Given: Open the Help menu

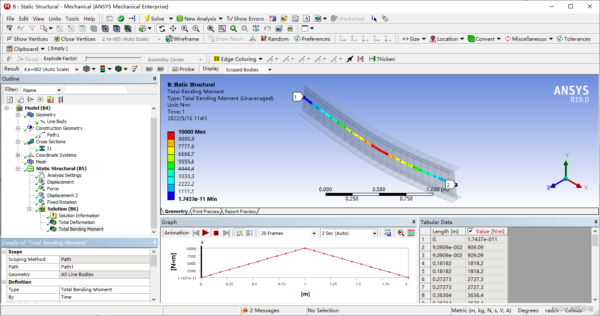Looking at the screenshot, I should pyautogui.click(x=89, y=18).
